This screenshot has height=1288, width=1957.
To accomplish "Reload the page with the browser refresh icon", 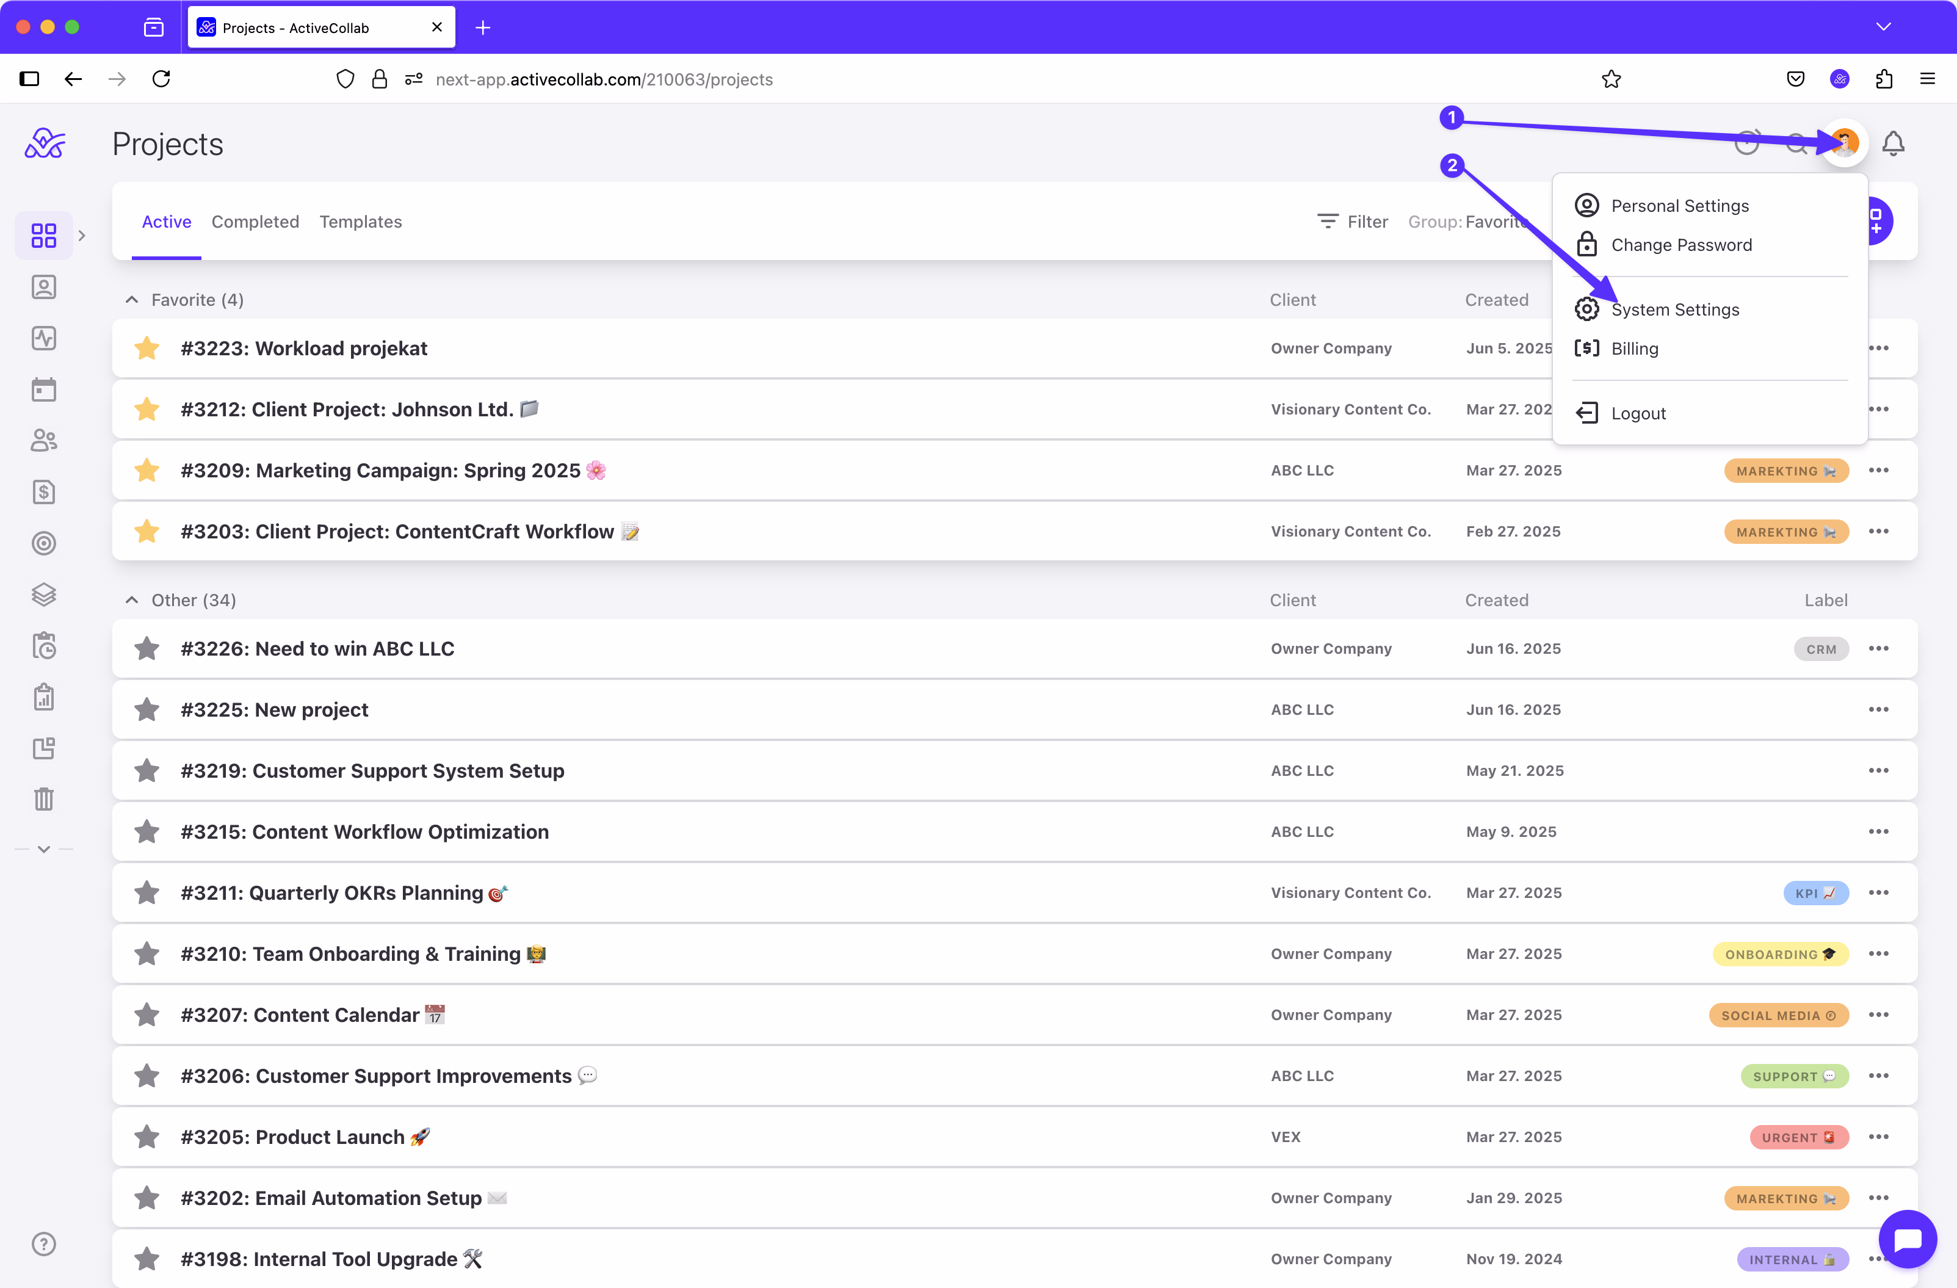I will [161, 79].
